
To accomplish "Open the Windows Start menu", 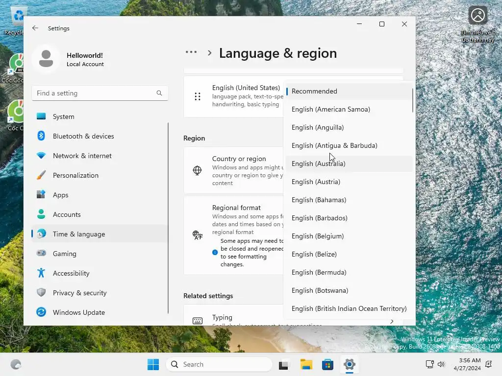I will pos(153,364).
